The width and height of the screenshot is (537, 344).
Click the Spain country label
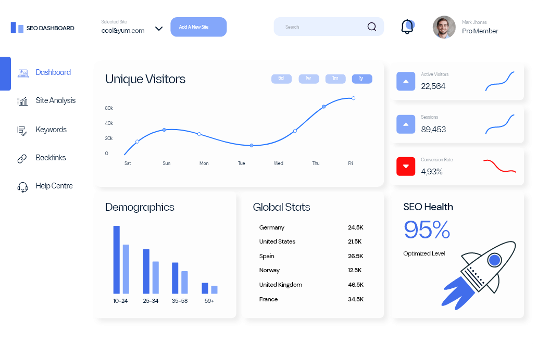coord(267,257)
